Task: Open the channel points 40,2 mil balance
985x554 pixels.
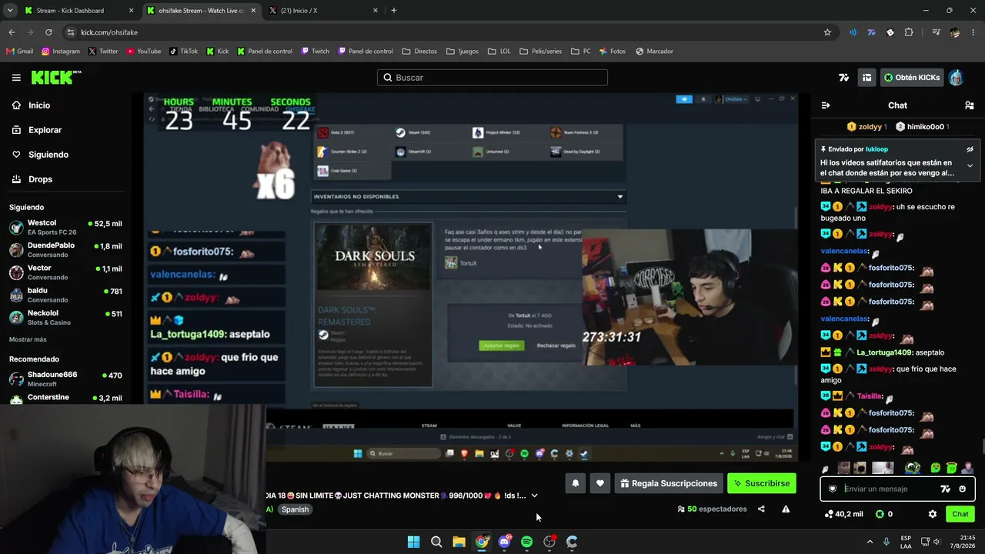Action: [843, 514]
